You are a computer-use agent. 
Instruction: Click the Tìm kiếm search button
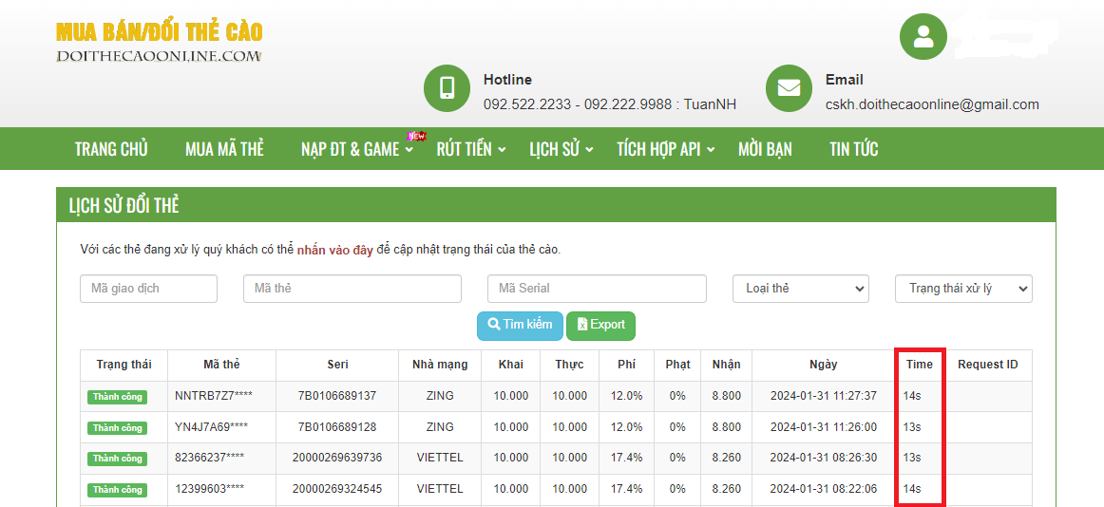coord(521,326)
